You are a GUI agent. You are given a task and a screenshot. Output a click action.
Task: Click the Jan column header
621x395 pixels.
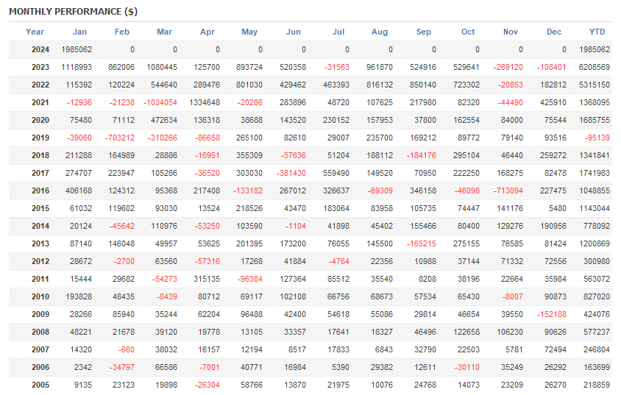click(x=79, y=32)
